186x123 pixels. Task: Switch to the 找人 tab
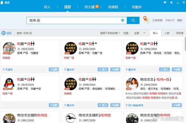coord(47,7)
